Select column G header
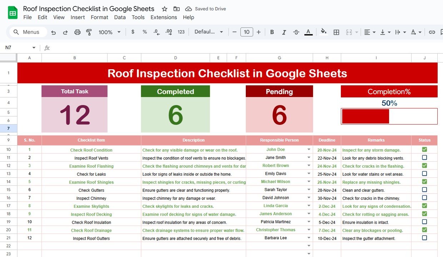Viewport: 443px width, 257px height. point(279,58)
